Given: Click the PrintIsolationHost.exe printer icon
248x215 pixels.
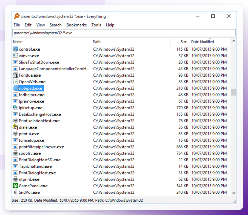Looking at the screenshot, I should click(x=15, y=121).
